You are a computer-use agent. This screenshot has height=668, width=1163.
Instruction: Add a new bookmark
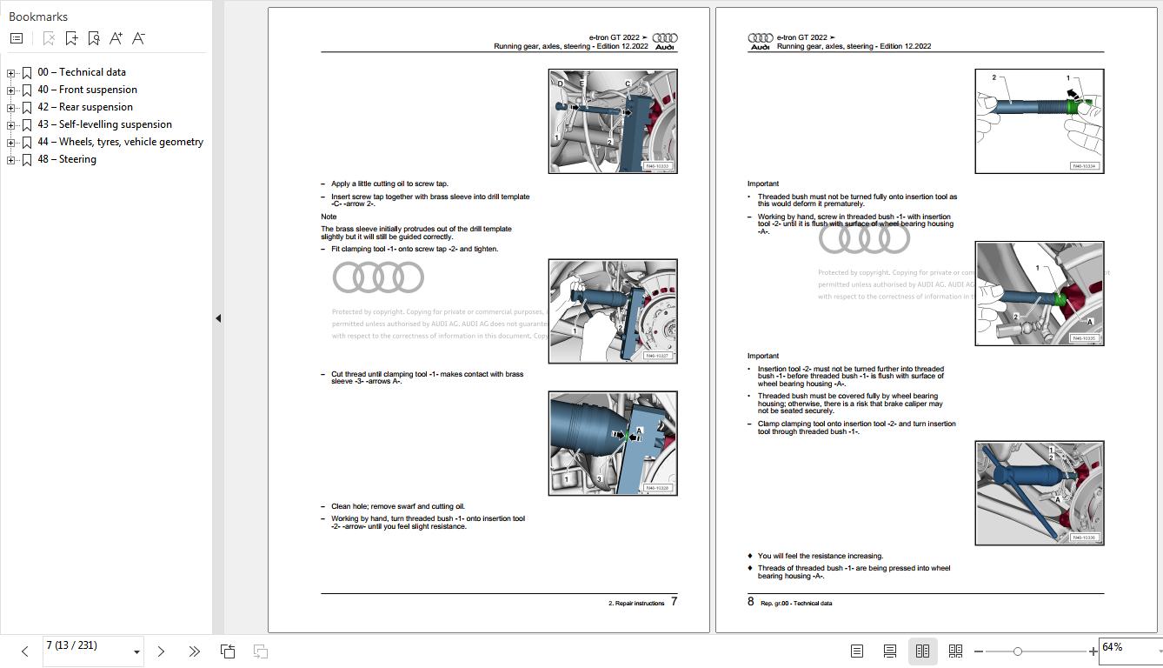tap(71, 38)
